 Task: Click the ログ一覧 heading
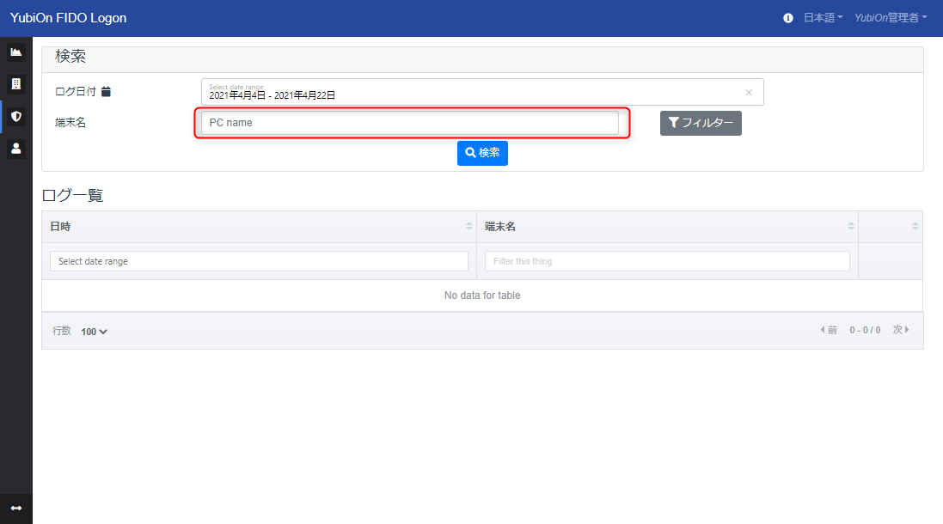coord(73,195)
